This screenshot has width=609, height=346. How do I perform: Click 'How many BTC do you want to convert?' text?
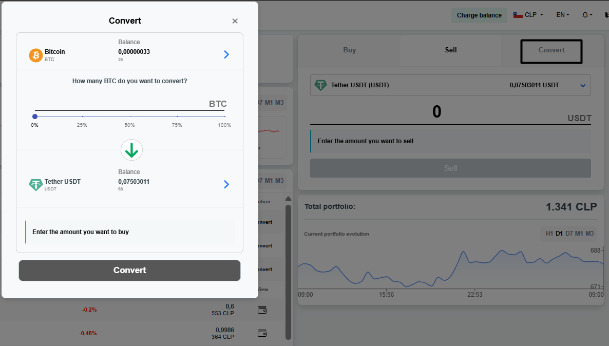(x=130, y=81)
